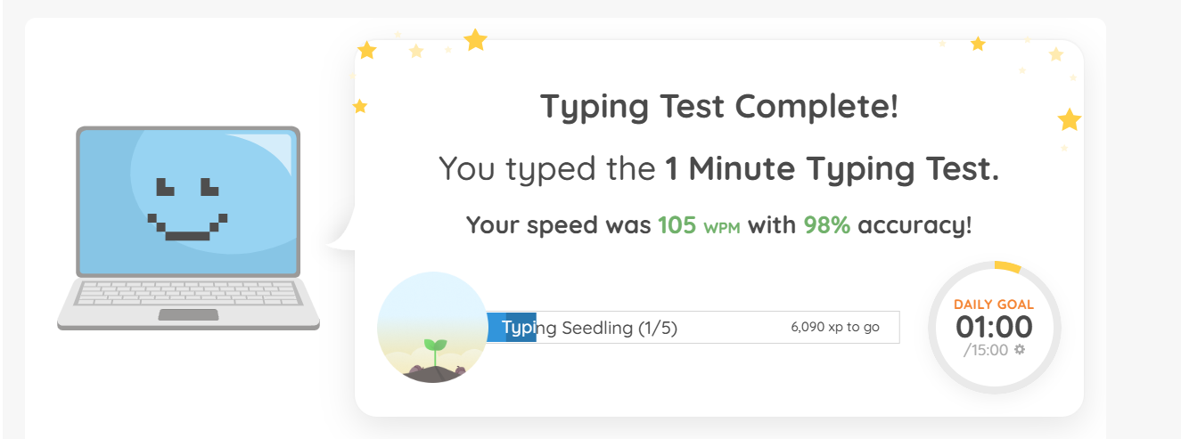Image resolution: width=1181 pixels, height=439 pixels.
Task: Click the star above the heading's left
Action: pos(476,39)
